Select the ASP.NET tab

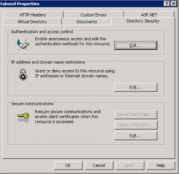click(149, 15)
